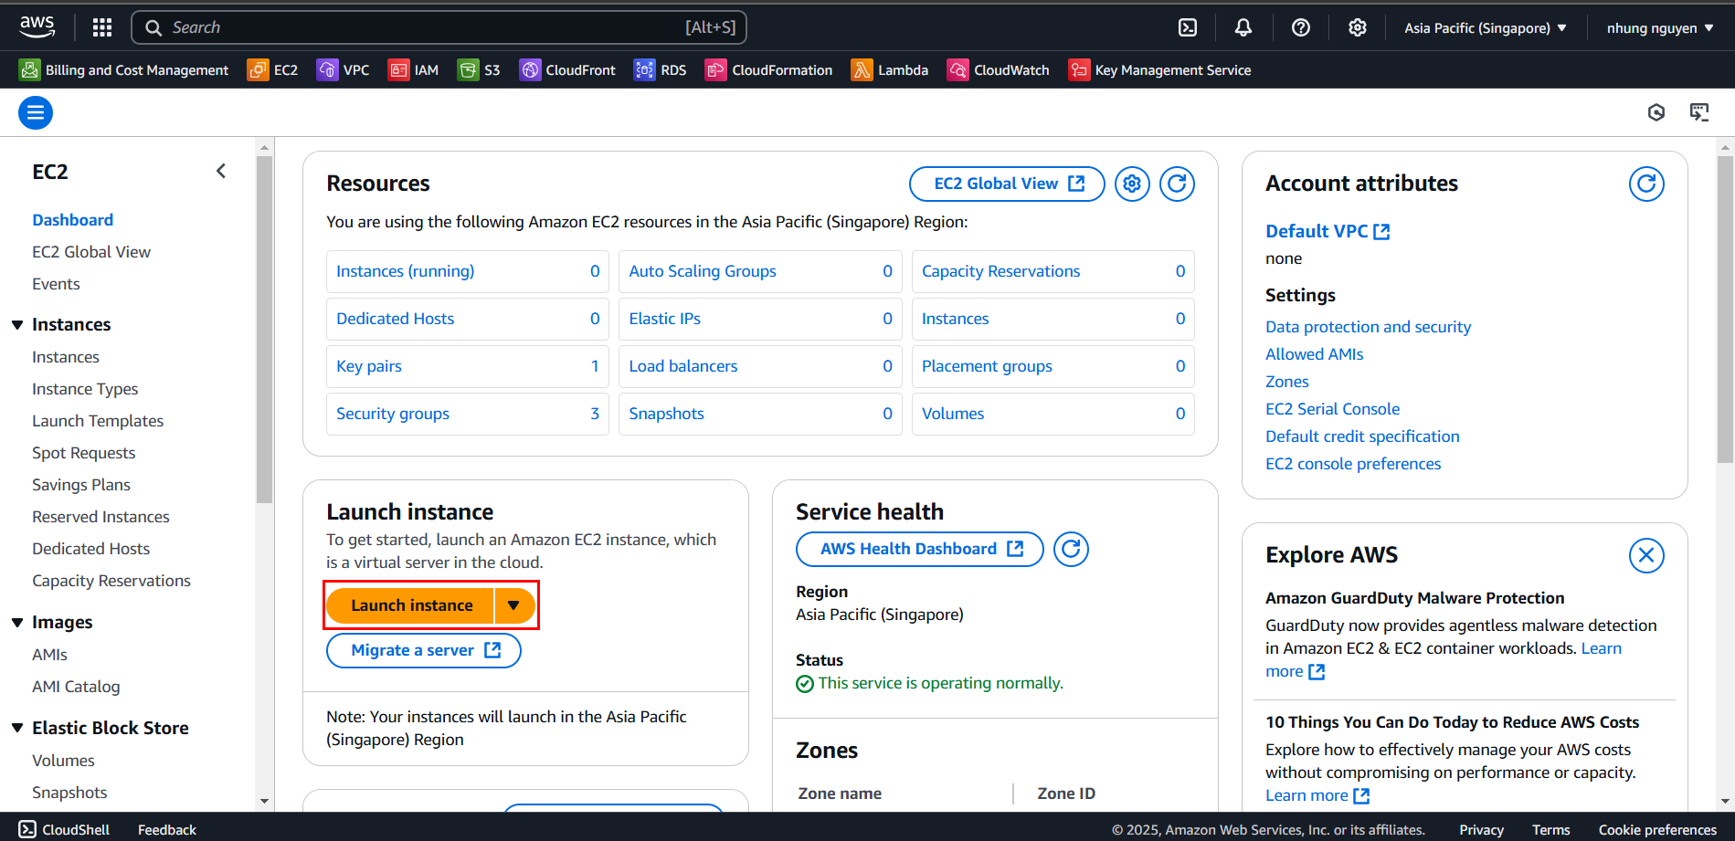Open the Asia Pacific (Singapore) region dropdown
The height and width of the screenshot is (841, 1735).
click(x=1485, y=28)
